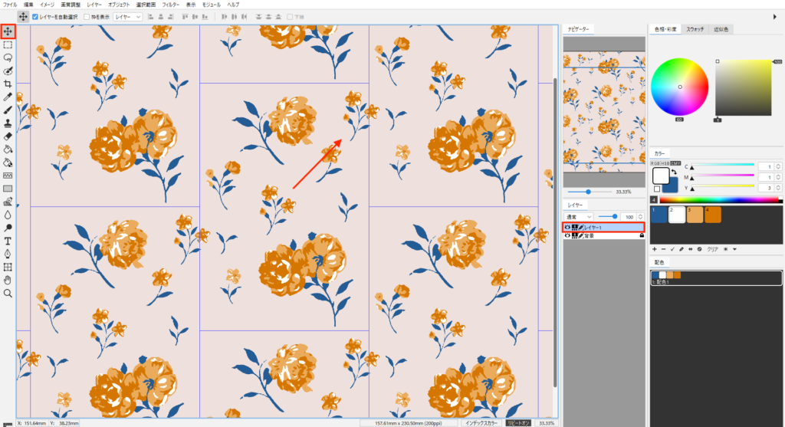The width and height of the screenshot is (785, 427).
Task: Select the Crop tool
Action: click(x=8, y=84)
